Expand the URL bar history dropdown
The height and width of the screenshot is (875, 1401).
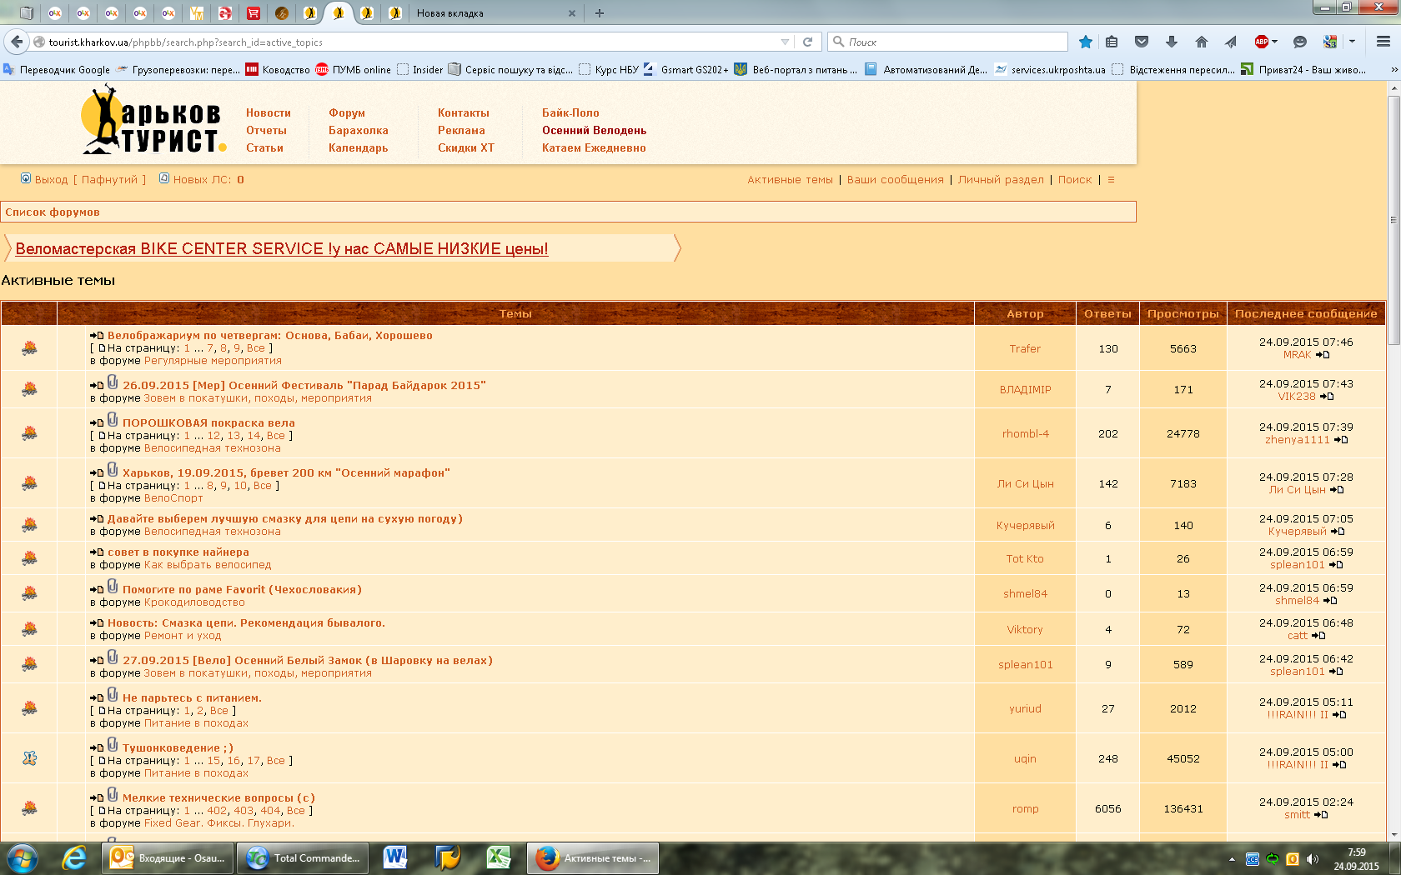(x=785, y=42)
